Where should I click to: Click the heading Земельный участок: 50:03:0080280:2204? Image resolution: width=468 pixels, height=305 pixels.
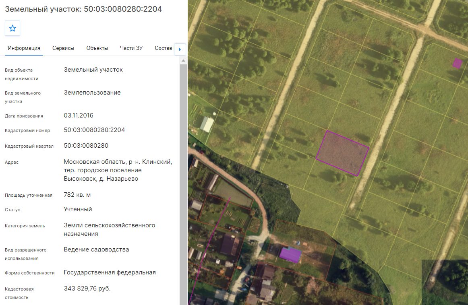coord(84,9)
